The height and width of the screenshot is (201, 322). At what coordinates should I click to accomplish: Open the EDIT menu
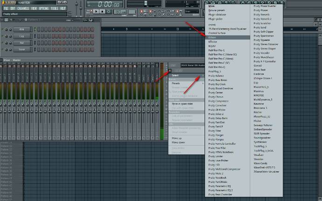pyautogui.click(x=13, y=8)
